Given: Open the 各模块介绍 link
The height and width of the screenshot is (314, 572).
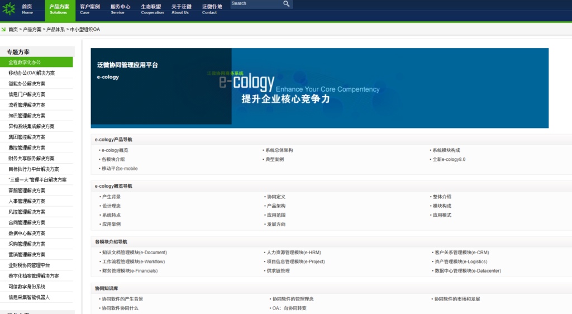Looking at the screenshot, I should click(x=113, y=159).
